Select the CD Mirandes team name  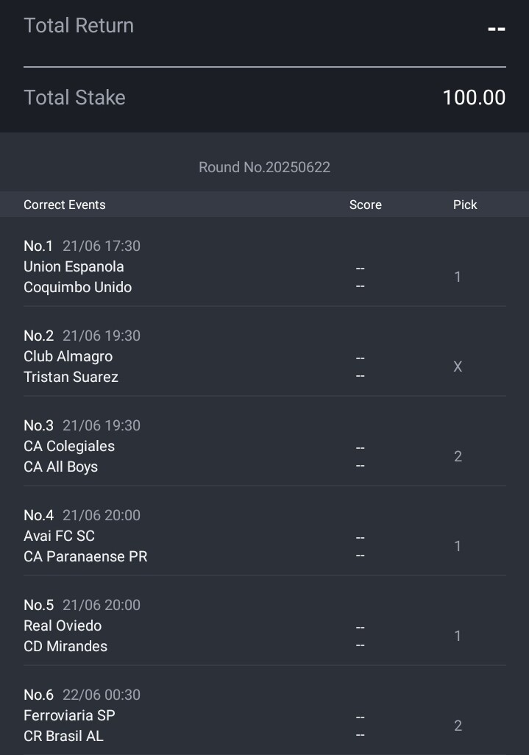(65, 646)
